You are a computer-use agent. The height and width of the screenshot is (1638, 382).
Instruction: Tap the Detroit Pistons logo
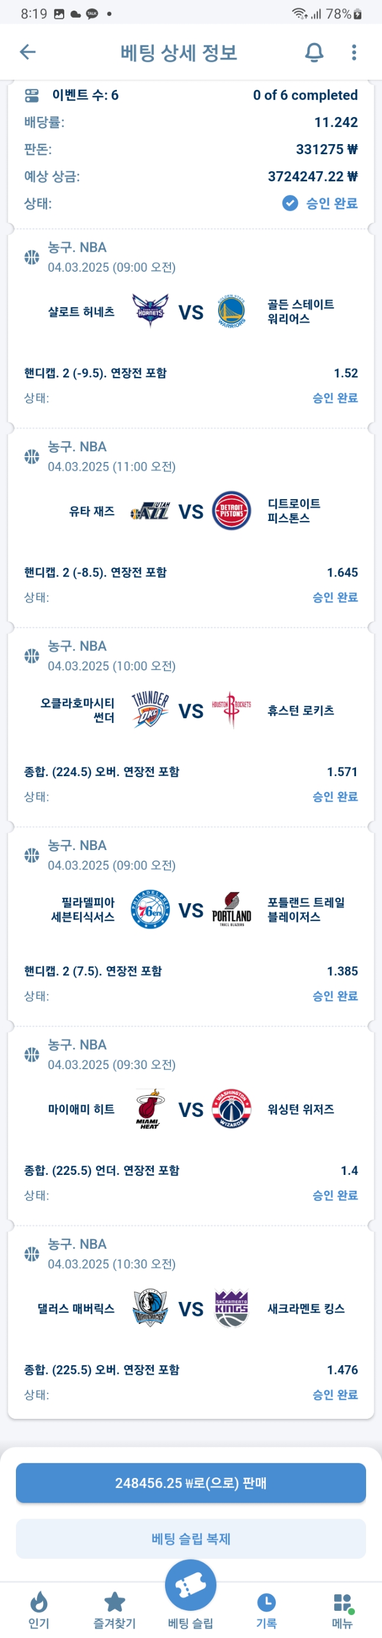[x=231, y=510]
